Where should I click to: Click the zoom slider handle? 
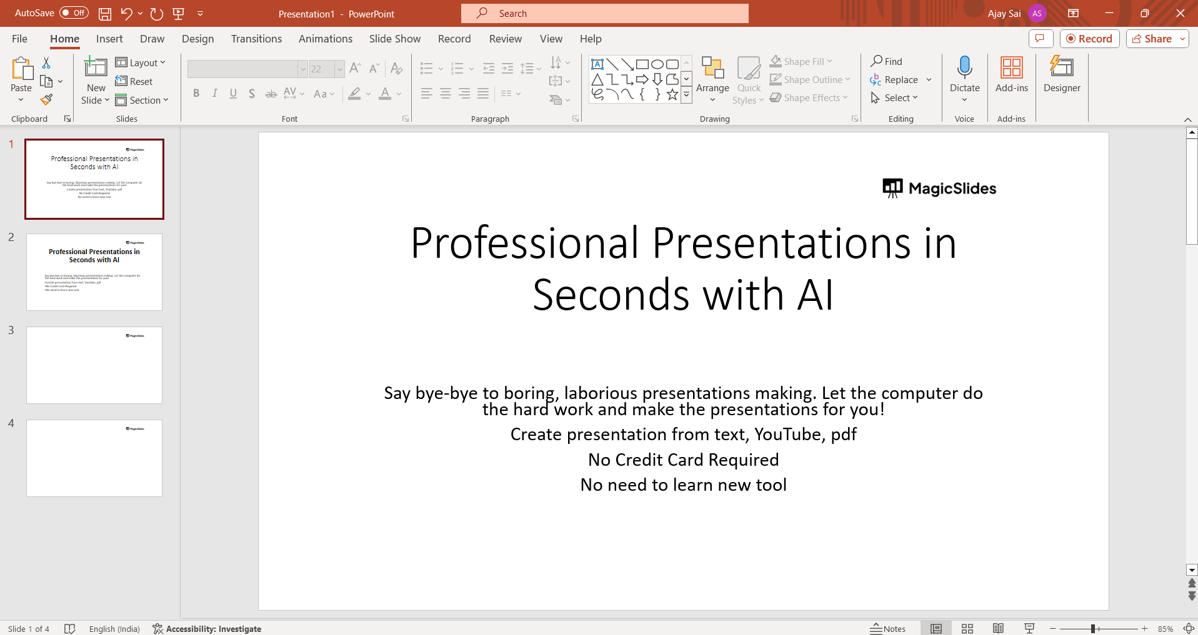click(x=1093, y=629)
